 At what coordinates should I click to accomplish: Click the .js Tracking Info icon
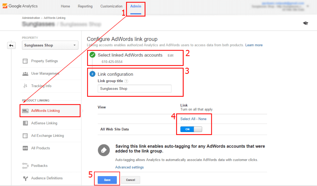pyautogui.click(x=25, y=86)
